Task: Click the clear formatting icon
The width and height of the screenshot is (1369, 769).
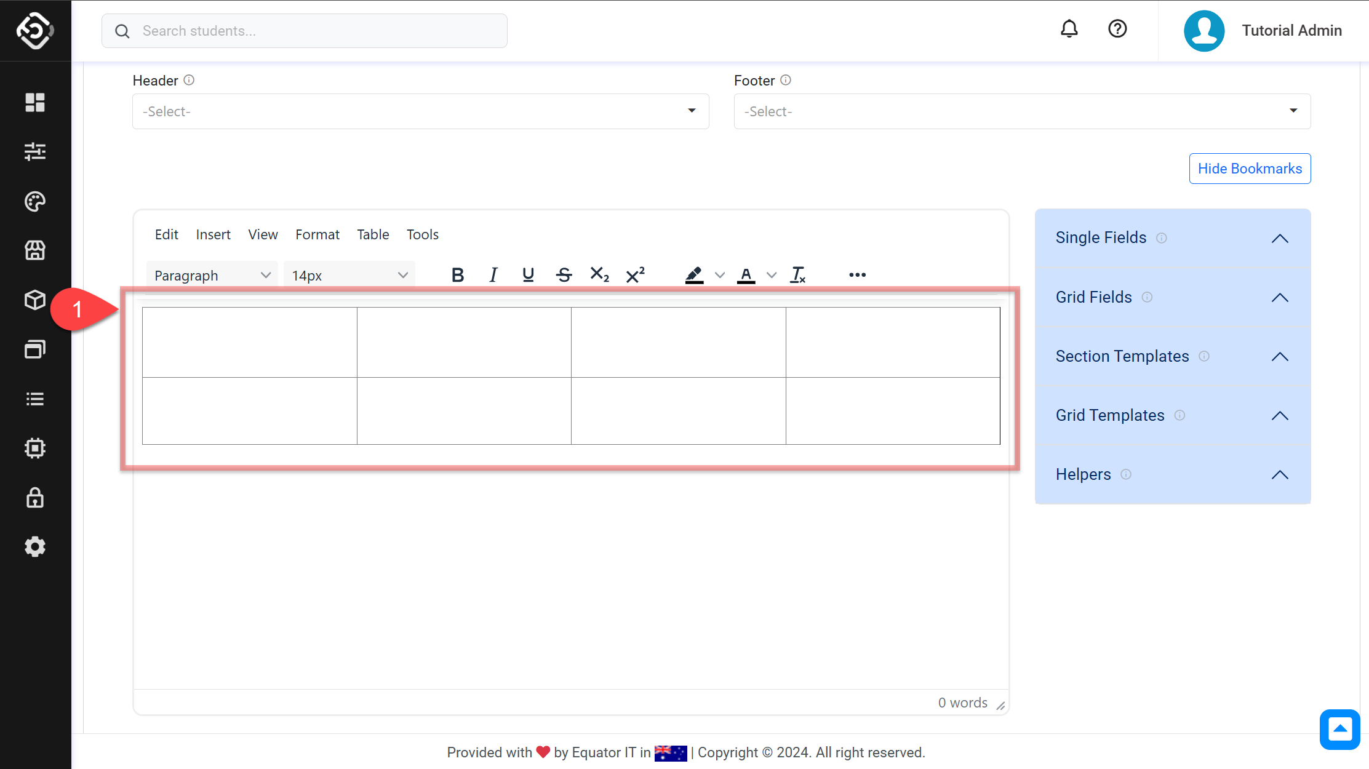Action: 798,275
